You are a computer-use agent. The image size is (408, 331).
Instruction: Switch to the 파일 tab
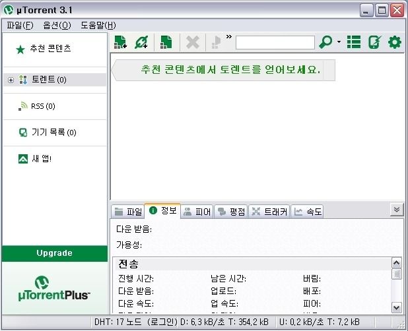pos(128,212)
